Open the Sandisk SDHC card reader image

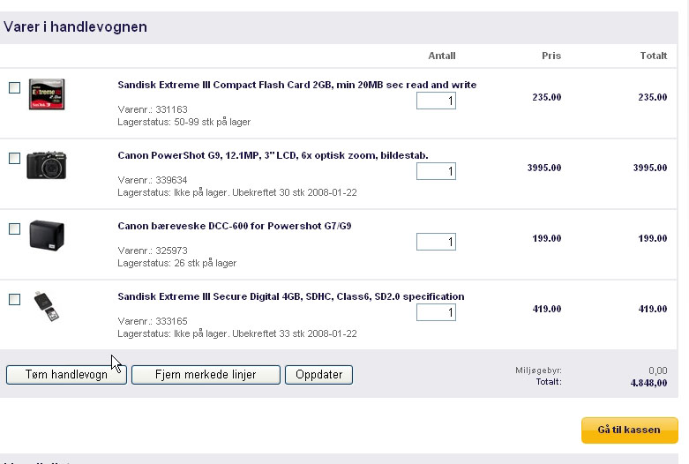pos(47,306)
